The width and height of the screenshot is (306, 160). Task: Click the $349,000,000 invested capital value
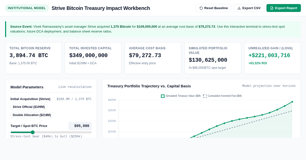coord(88,56)
